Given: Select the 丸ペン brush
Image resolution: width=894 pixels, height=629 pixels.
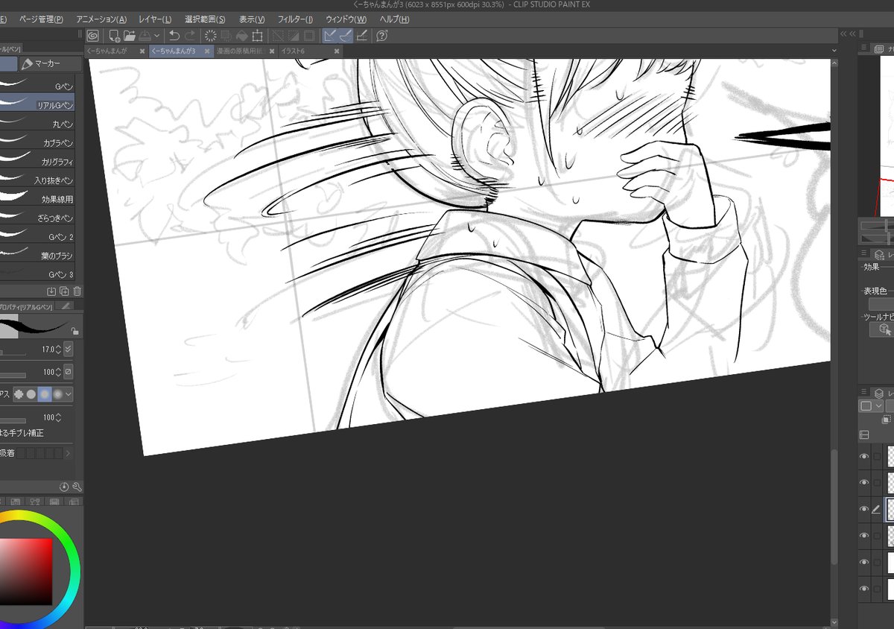Looking at the screenshot, I should click(x=37, y=124).
